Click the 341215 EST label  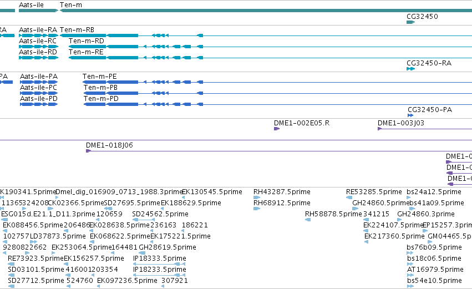coord(376,214)
